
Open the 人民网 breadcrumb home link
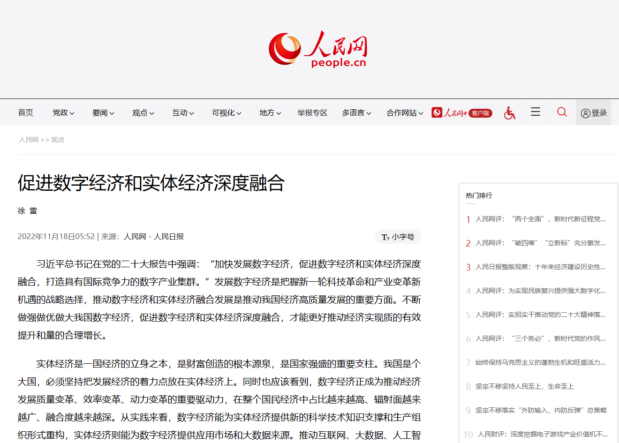(x=28, y=139)
